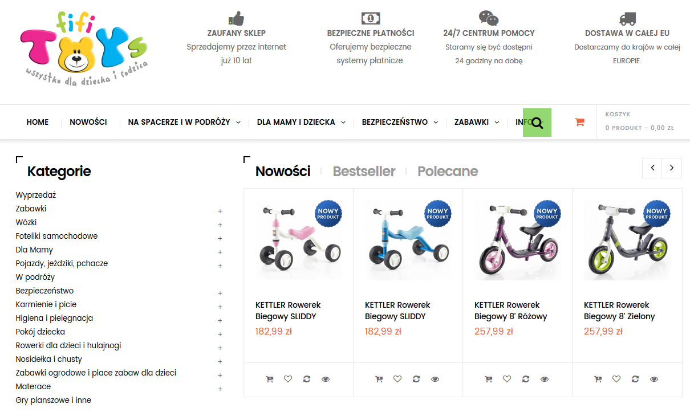This screenshot has height=420, width=690.
Task: Open the orange shopping cart icon
Action: [579, 122]
